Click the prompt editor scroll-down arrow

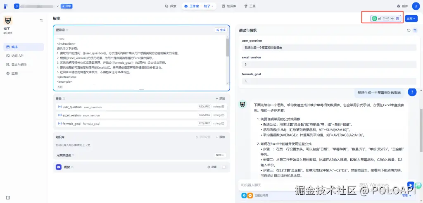228,83
